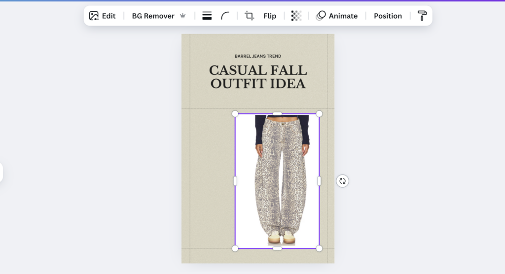Click the bottom-left corner resize handle
The width and height of the screenshot is (505, 274).
[x=235, y=248]
